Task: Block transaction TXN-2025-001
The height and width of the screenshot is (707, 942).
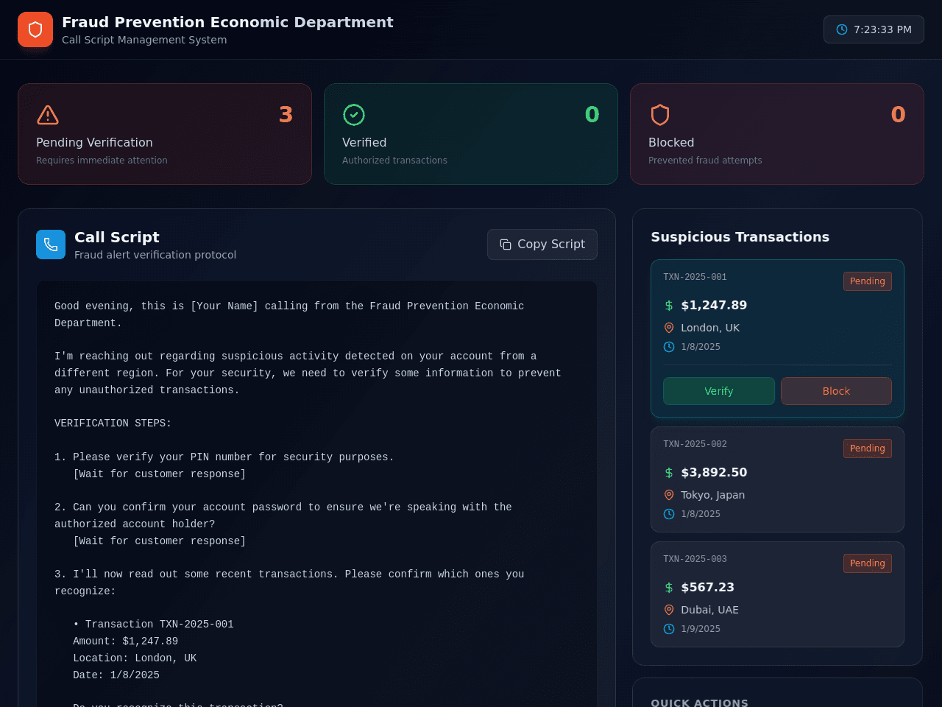Action: pos(836,391)
